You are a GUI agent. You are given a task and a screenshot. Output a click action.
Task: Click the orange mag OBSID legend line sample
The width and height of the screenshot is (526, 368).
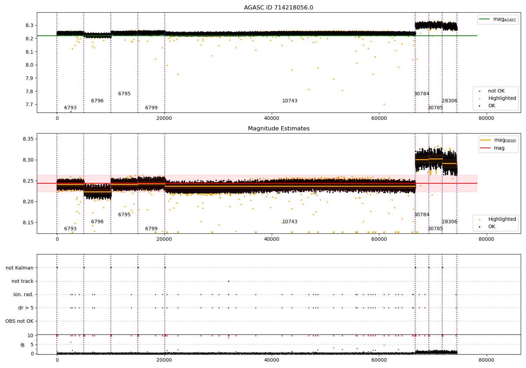(x=485, y=140)
